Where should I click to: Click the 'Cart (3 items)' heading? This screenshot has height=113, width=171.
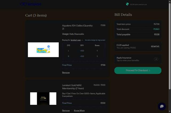[36, 15]
